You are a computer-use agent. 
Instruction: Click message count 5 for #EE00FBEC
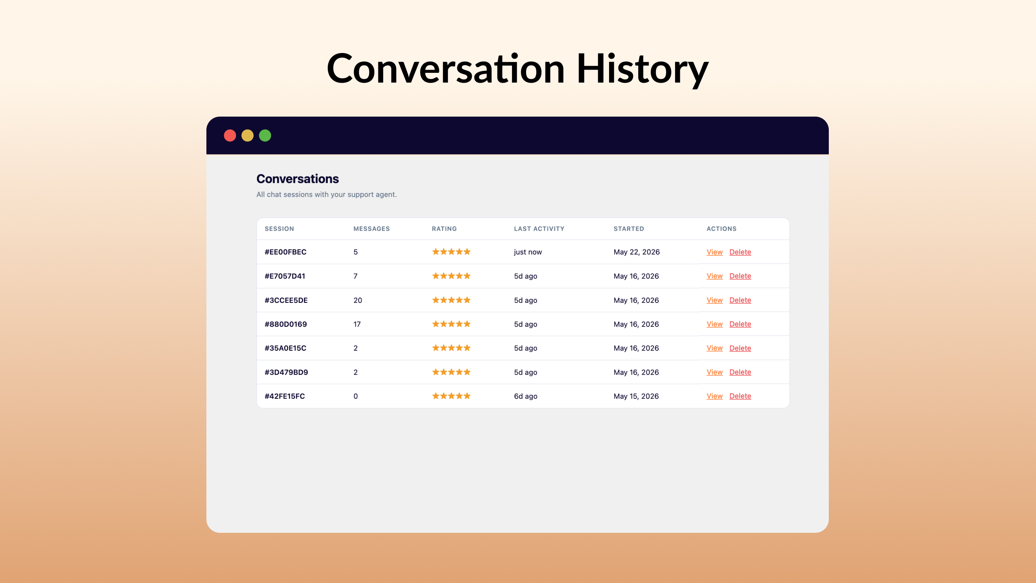pos(355,252)
